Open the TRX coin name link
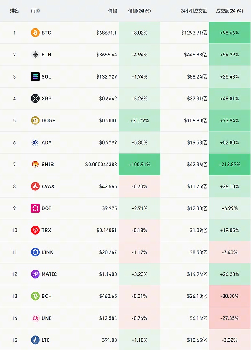Screen dimensions: 251x350 pyautogui.click(x=46, y=231)
